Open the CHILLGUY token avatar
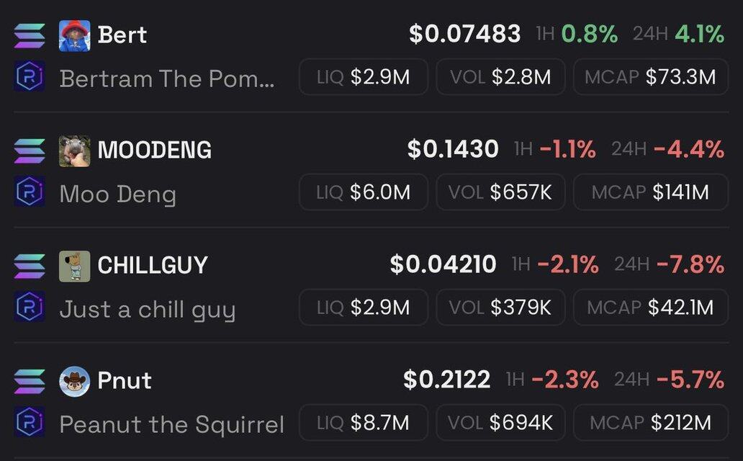 [74, 266]
